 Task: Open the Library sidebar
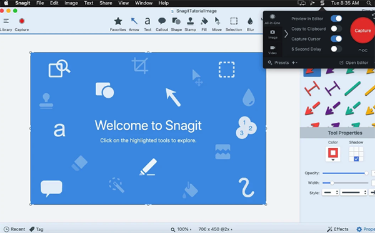6,24
